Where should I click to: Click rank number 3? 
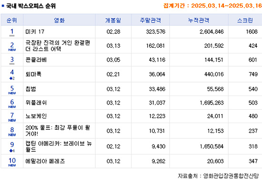(12, 59)
